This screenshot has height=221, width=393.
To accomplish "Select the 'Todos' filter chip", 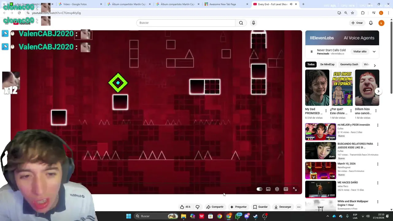I will pyautogui.click(x=311, y=64).
